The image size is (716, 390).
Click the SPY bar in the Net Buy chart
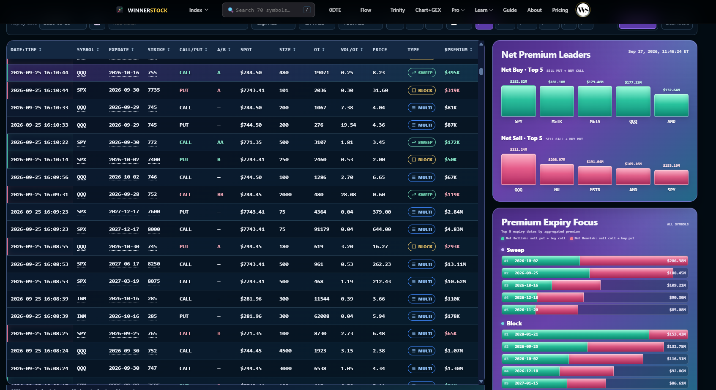click(x=519, y=101)
